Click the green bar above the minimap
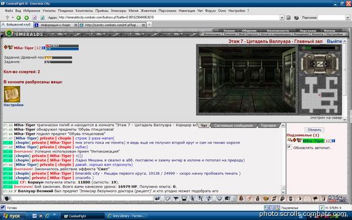This screenshot has width=352, height=220. click(x=320, y=48)
